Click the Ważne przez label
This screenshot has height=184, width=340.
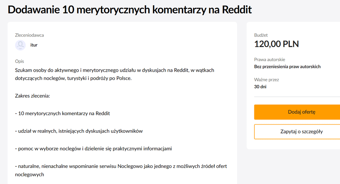[266, 80]
